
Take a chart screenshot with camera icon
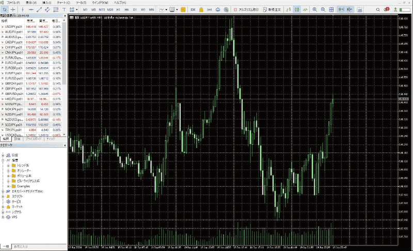pyautogui.click(x=359, y=9)
